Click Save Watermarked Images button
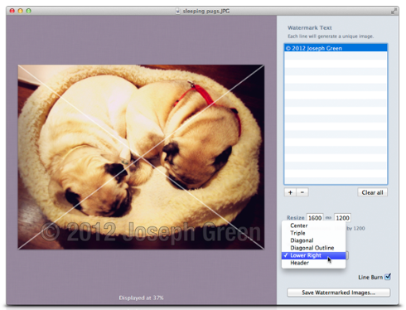Screen dimensions: 406x310 338,293
